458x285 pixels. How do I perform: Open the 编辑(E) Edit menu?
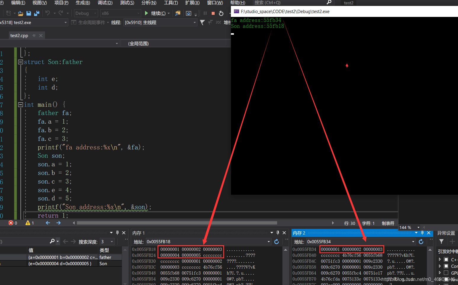click(x=18, y=3)
